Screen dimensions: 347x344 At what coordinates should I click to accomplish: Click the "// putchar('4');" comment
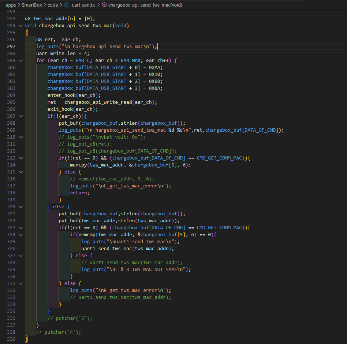point(59,332)
